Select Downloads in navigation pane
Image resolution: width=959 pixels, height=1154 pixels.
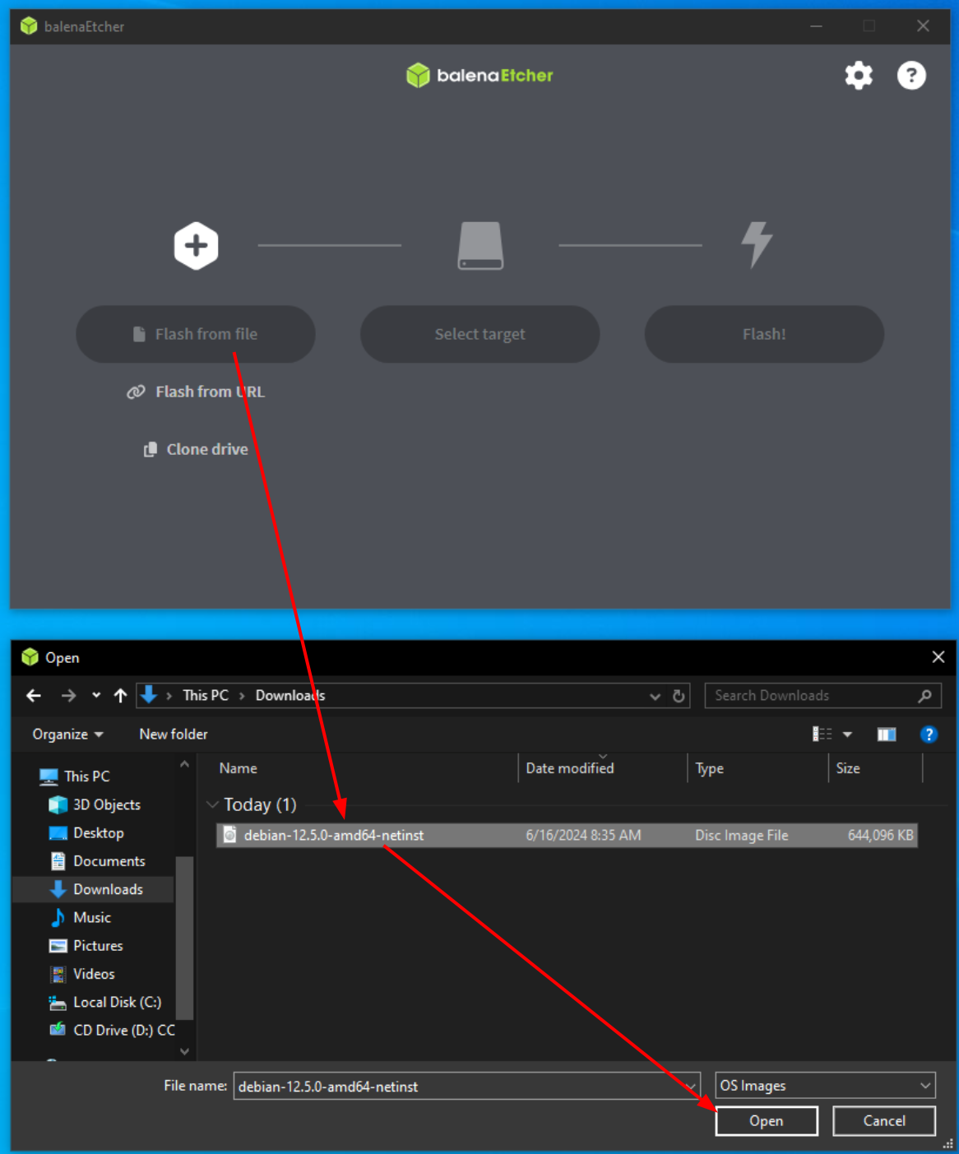pyautogui.click(x=108, y=889)
